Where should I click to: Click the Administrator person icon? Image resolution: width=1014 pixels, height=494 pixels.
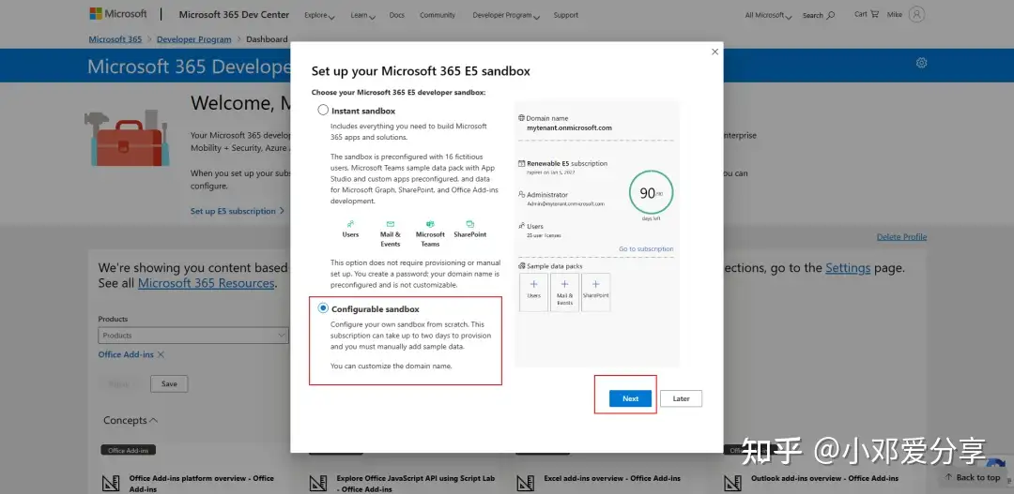[521, 194]
